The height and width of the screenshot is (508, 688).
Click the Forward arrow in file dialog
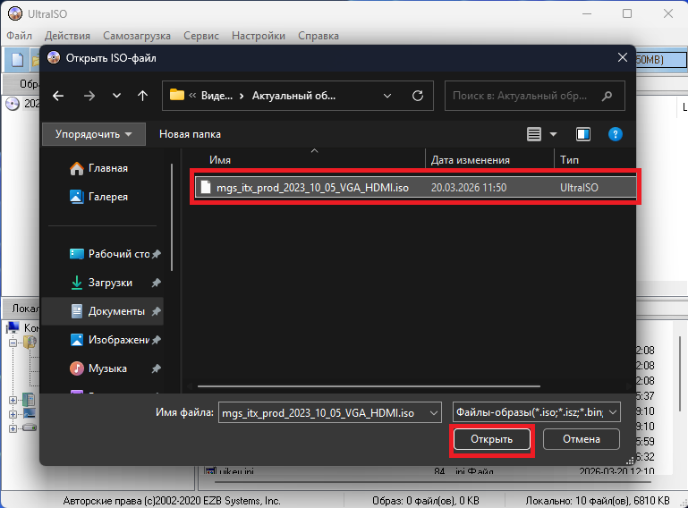(89, 96)
